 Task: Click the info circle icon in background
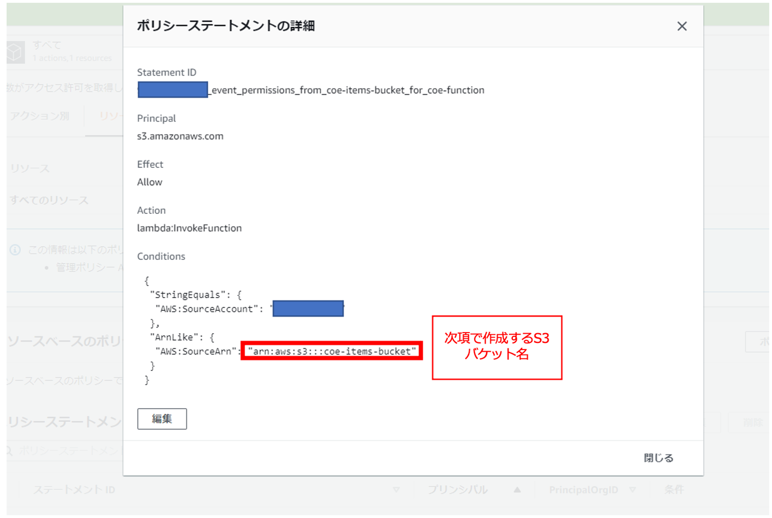pos(15,250)
